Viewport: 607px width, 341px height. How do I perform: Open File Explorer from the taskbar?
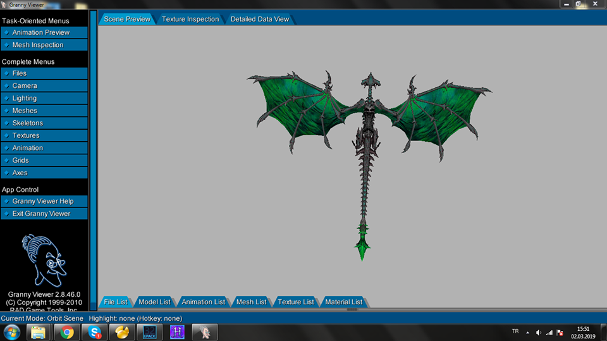tap(38, 333)
